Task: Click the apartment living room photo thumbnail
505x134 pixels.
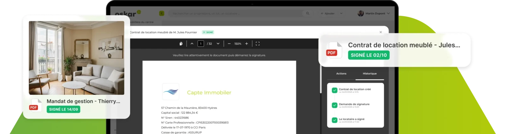Action: point(76,58)
